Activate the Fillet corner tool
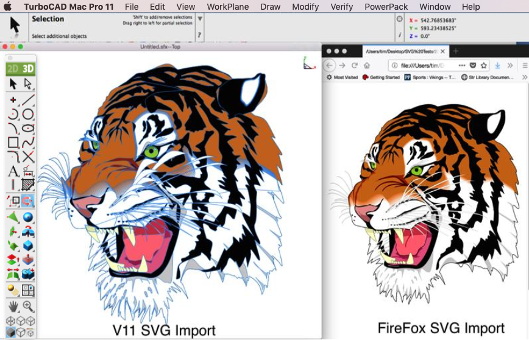The width and height of the screenshot is (529, 340). (x=13, y=157)
